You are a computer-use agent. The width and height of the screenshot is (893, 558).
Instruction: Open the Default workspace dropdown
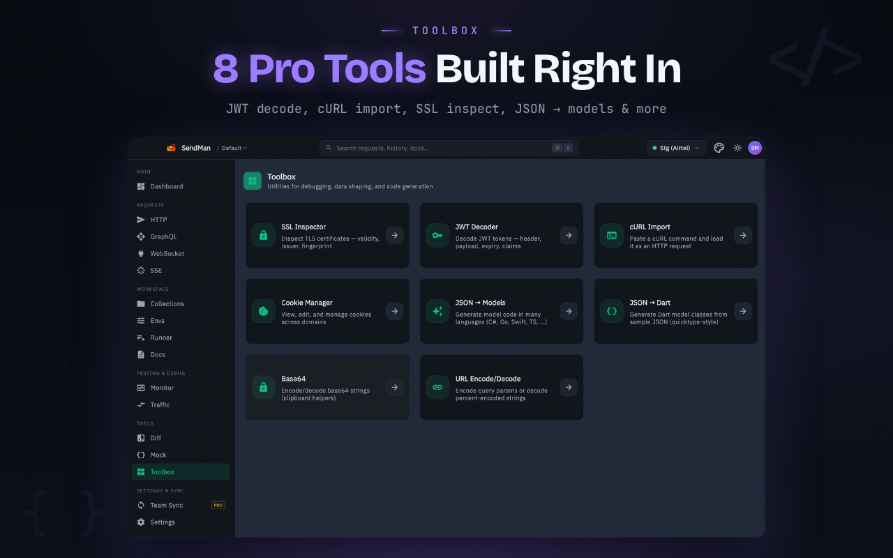pos(234,148)
